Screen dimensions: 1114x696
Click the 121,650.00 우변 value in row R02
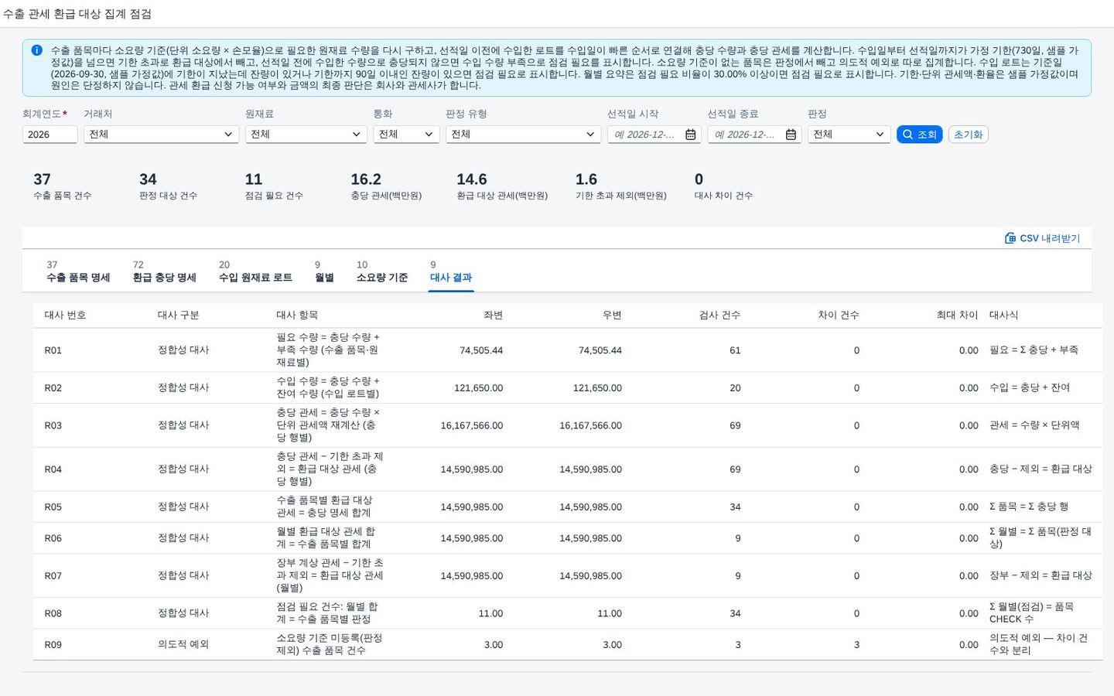coord(597,388)
